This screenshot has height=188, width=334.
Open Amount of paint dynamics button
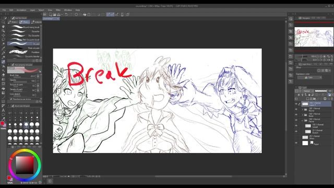point(38,86)
